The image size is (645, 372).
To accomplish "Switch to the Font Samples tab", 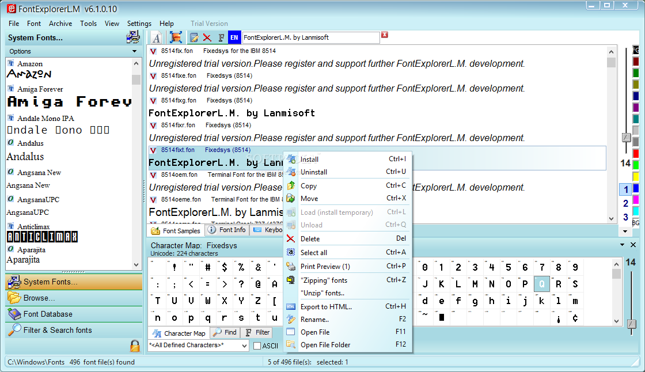I will [176, 231].
